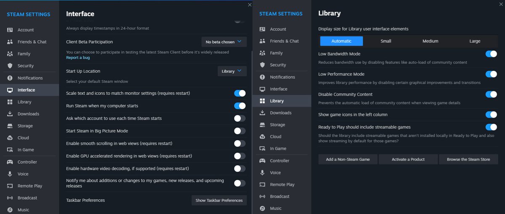Disable Run Steam when my computer starts
Screen dimensions: 505x214
click(x=240, y=106)
